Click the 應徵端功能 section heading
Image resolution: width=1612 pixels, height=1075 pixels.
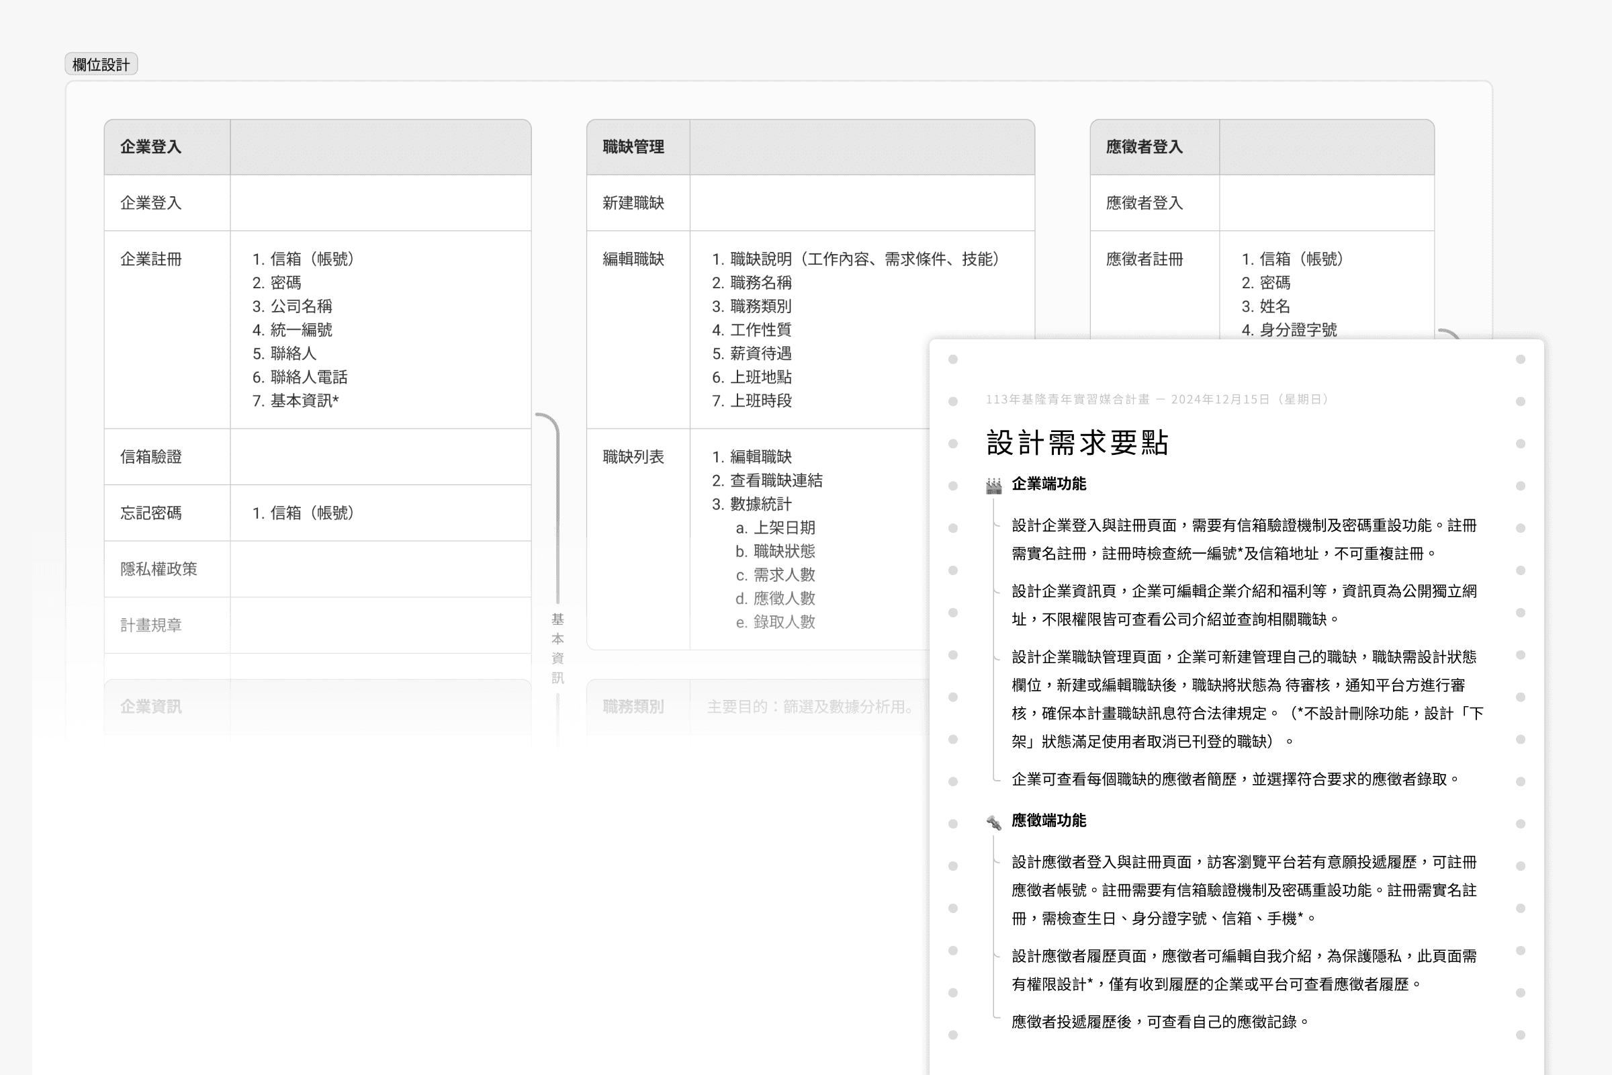[1048, 820]
